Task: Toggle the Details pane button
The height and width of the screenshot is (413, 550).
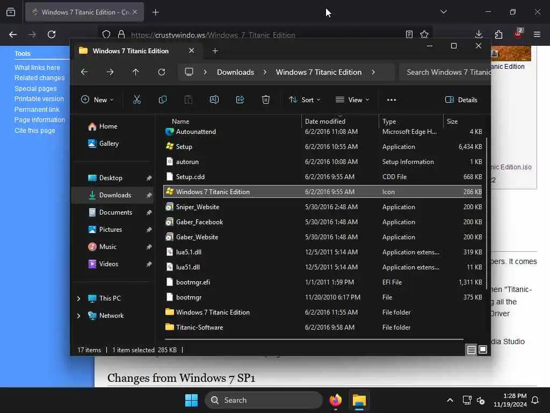Action: click(461, 99)
